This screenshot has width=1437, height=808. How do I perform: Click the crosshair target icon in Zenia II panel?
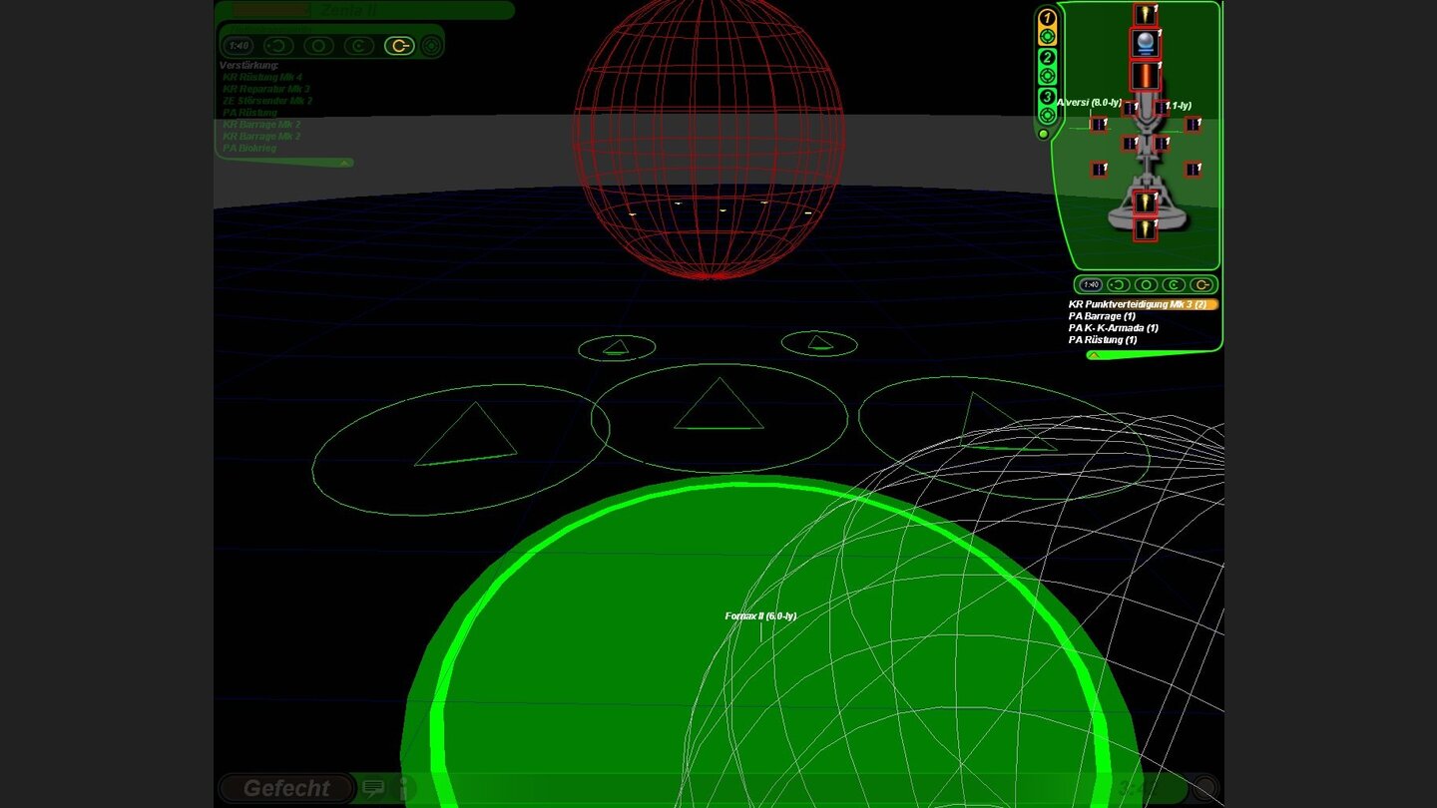431,45
